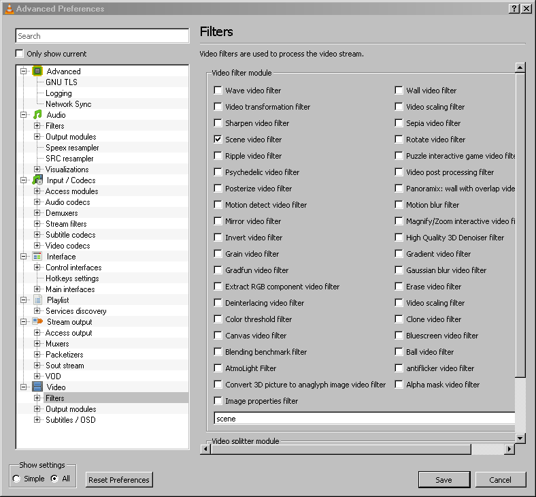Click the Playlist document icon

[37, 300]
